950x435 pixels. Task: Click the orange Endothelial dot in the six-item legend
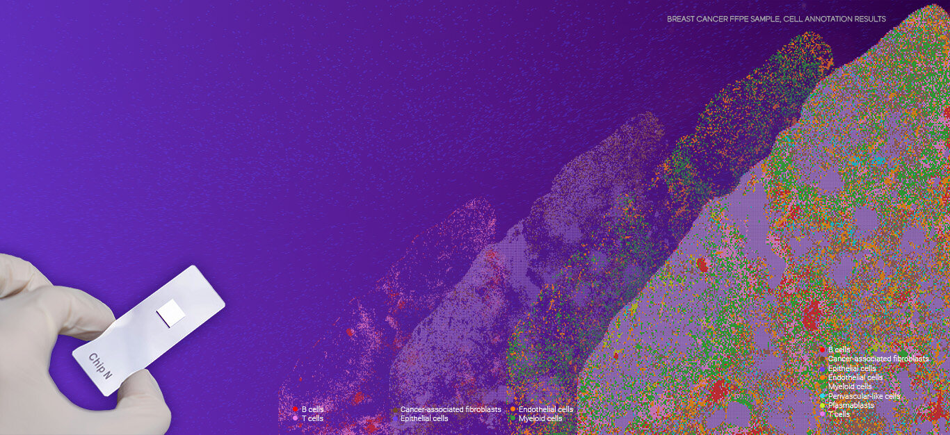(x=513, y=410)
